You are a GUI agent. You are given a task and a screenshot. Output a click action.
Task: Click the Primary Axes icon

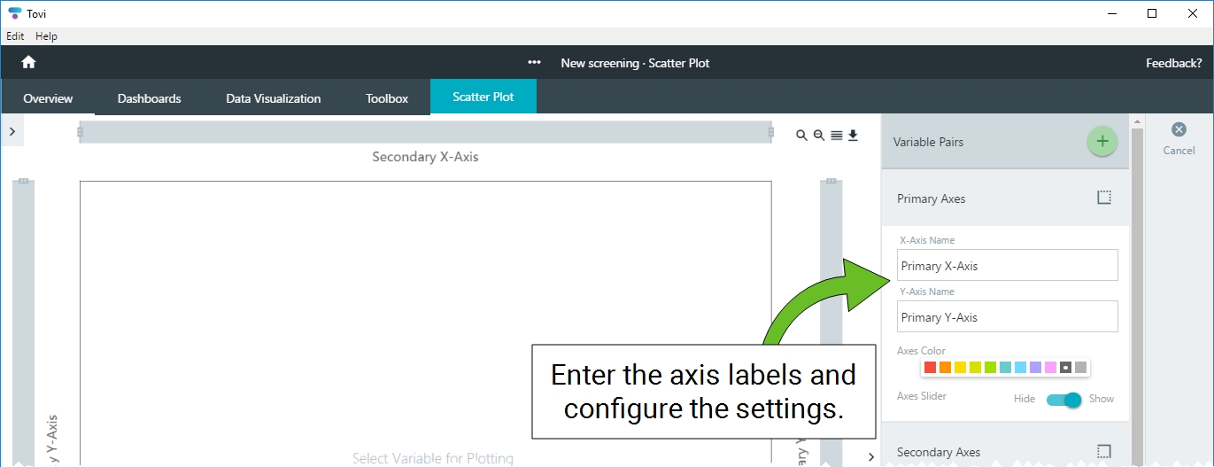1103,198
